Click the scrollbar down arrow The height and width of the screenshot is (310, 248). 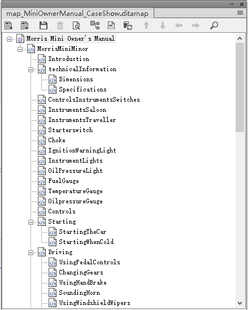[240, 303]
